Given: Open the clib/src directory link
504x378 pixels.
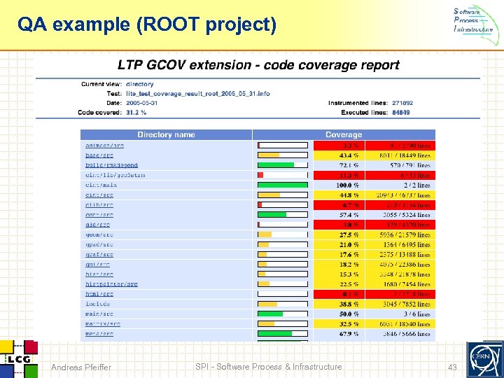Looking at the screenshot, I should 99,204.
